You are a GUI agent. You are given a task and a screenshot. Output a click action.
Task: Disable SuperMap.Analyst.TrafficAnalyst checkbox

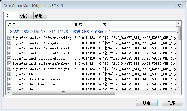pos(9,69)
